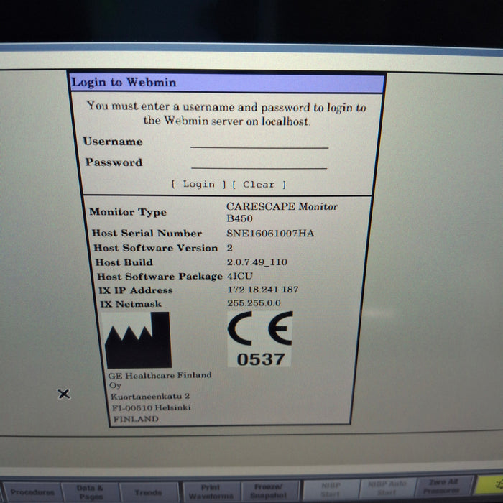The image size is (503, 503).
Task: Click the NIBP Auto Start button
Action: 387,488
